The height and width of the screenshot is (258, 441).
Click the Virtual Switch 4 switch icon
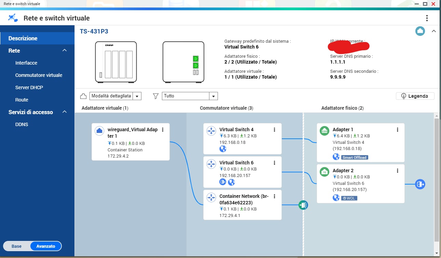[211, 131]
